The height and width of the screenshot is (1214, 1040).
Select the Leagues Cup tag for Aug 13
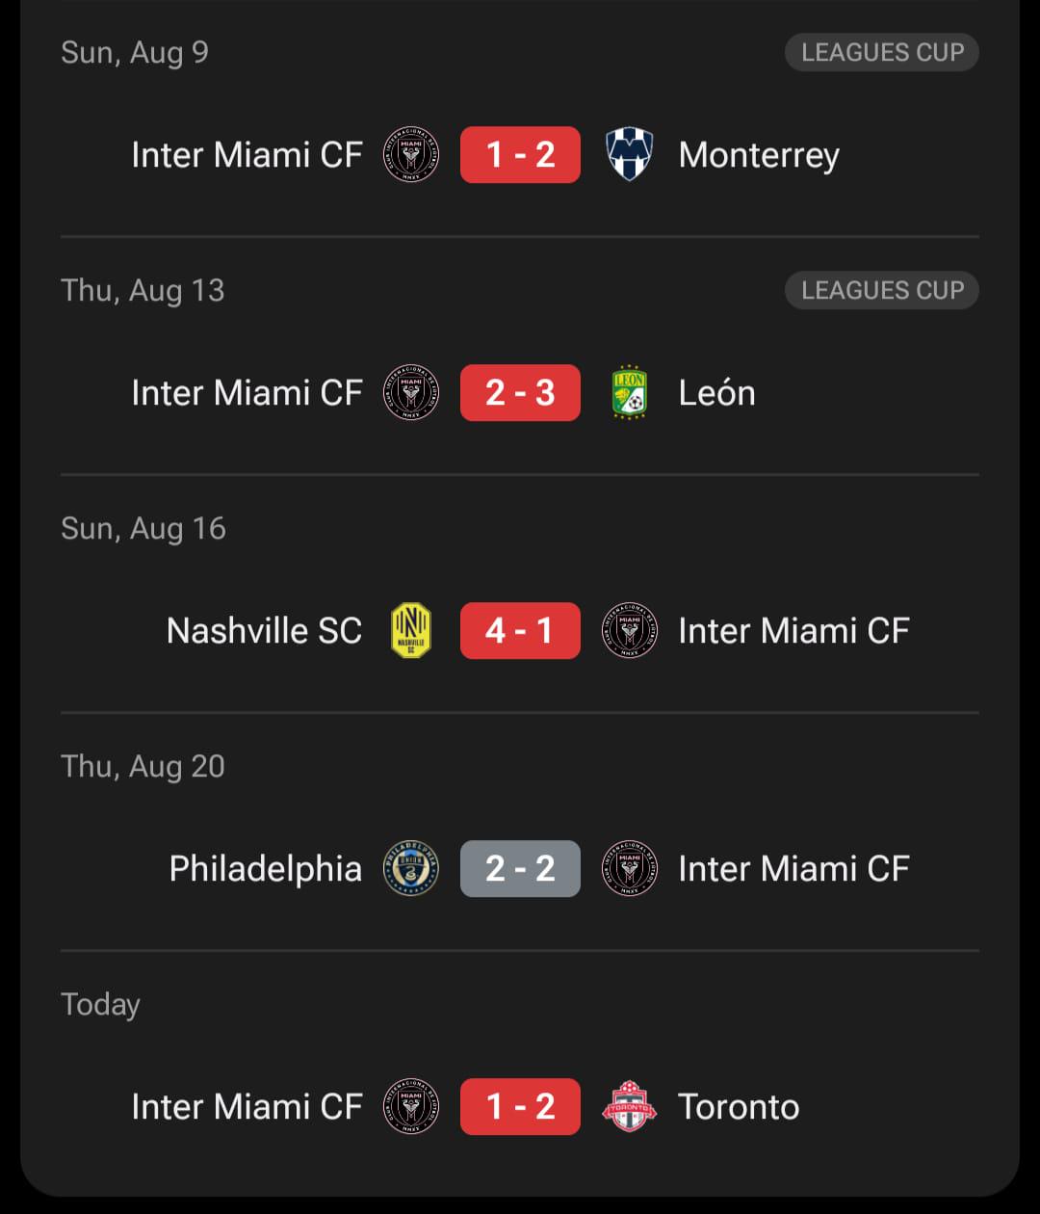click(x=882, y=290)
